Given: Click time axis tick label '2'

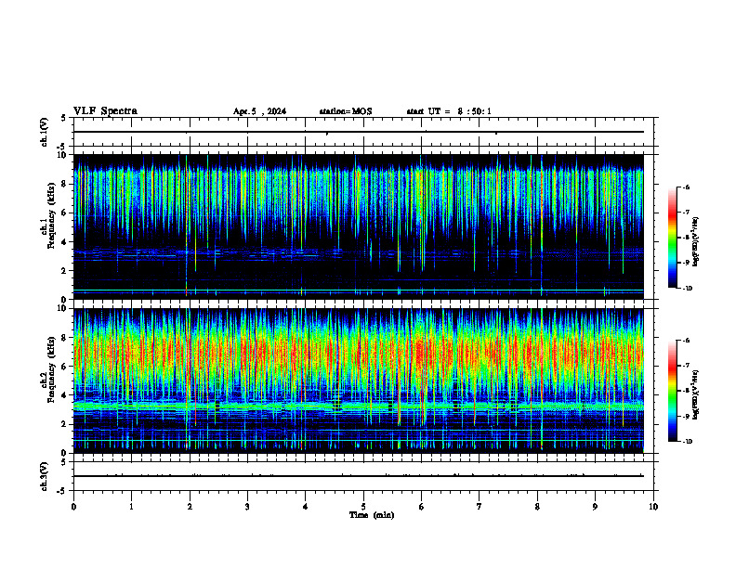Looking at the screenshot, I should coord(190,507).
